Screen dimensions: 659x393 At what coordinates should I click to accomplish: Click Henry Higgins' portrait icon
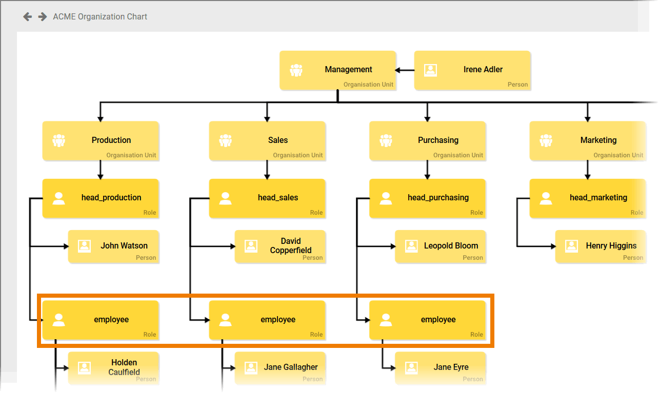(x=571, y=246)
